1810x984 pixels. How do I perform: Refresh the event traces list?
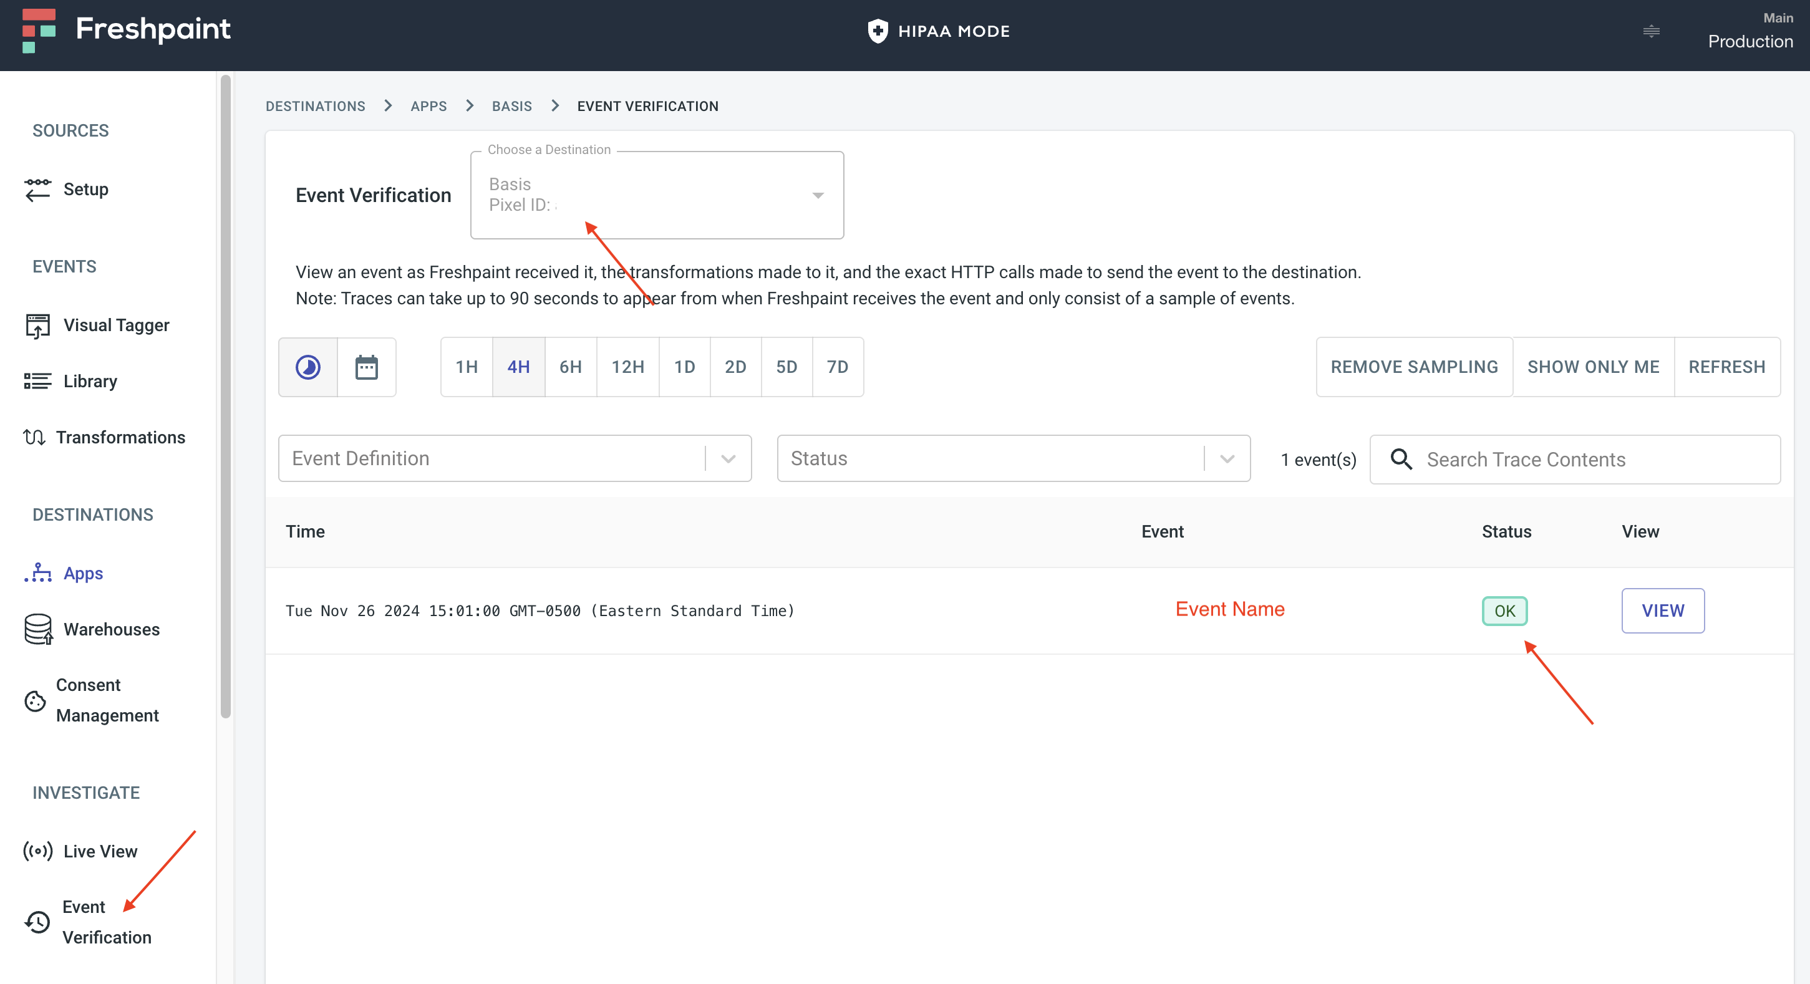click(1727, 367)
